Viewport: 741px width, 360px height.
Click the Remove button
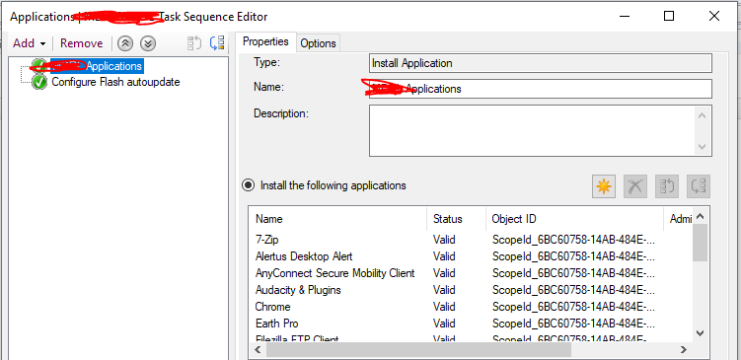[81, 43]
